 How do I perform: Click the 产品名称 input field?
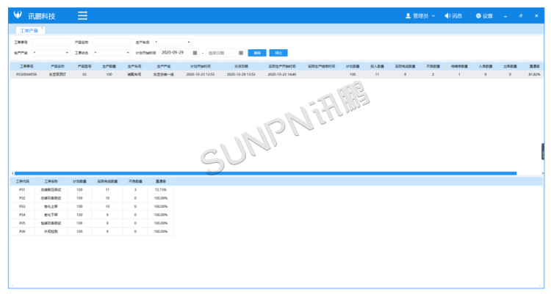[110, 43]
